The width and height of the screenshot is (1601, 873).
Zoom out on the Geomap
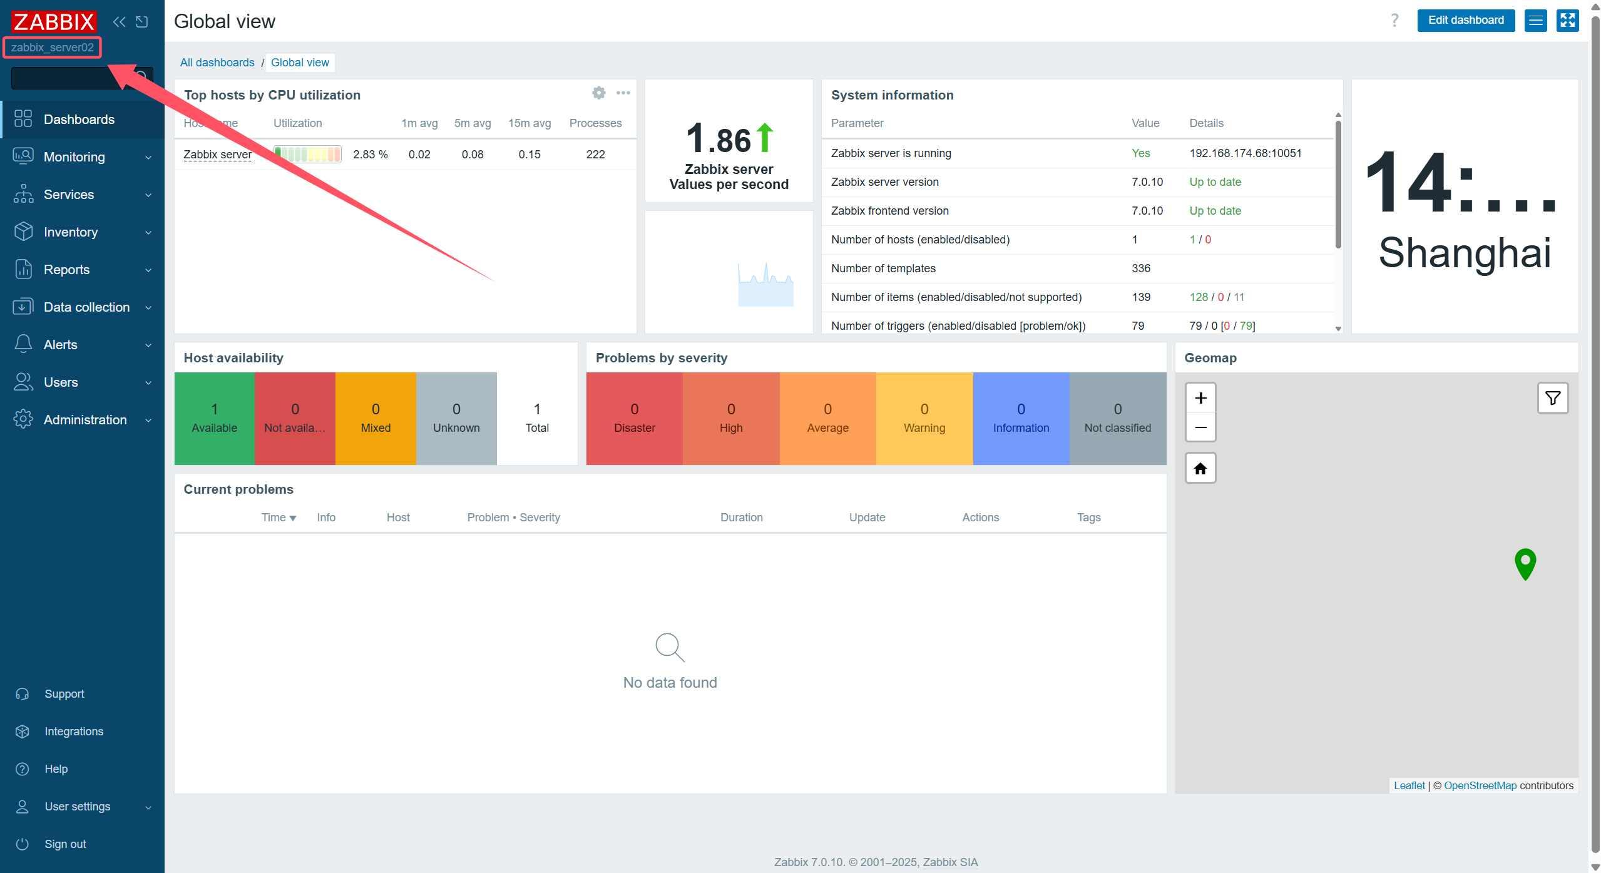point(1200,427)
